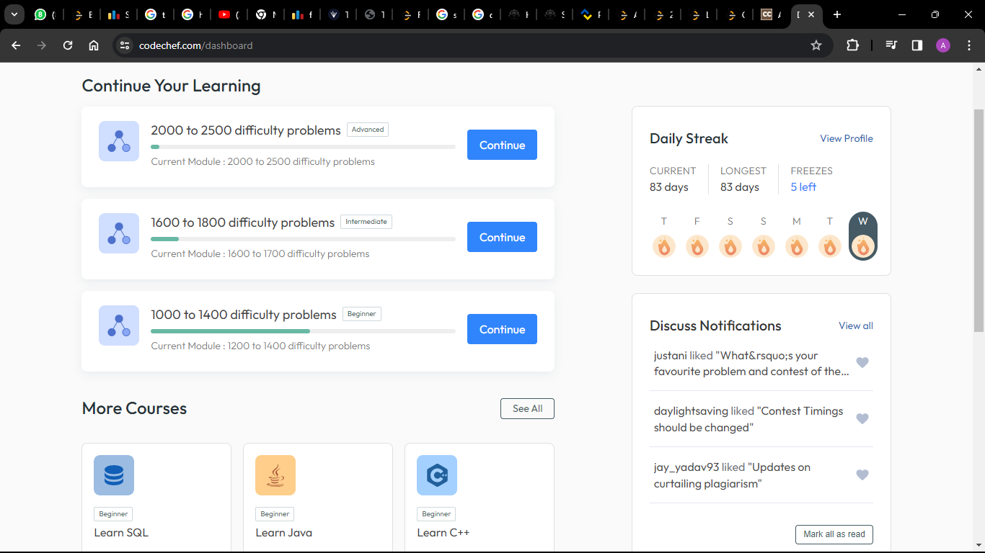985x553 pixels.
Task: Open the Learn C++ course title
Action: click(443, 533)
